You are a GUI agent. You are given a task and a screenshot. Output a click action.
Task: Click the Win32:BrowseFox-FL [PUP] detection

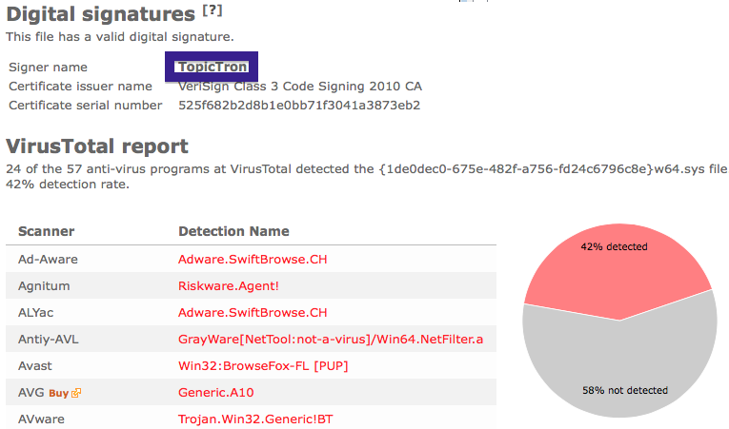263,366
